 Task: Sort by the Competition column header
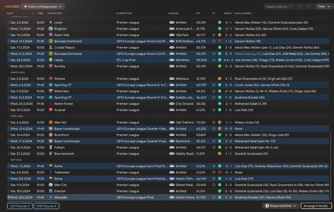(x=124, y=13)
